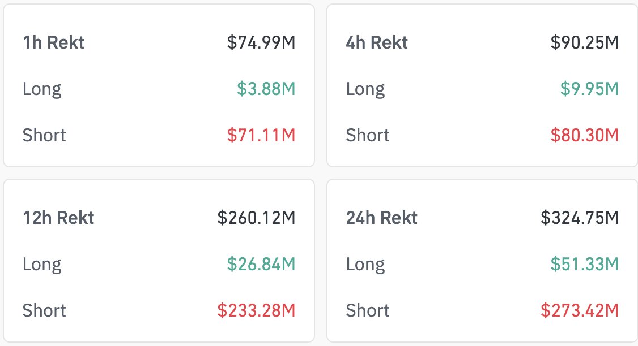Click the 24h Rekt card title
Screen dimensions: 638x346
coord(382,218)
